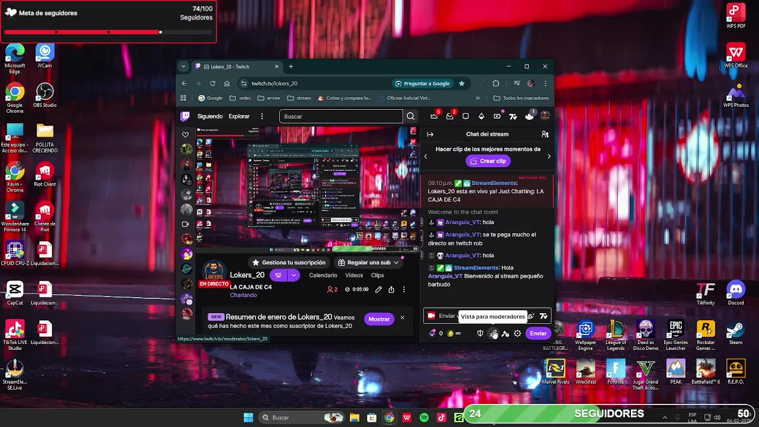The height and width of the screenshot is (427, 759).
Task: Open Chrome three-dot menu
Action: (546, 84)
